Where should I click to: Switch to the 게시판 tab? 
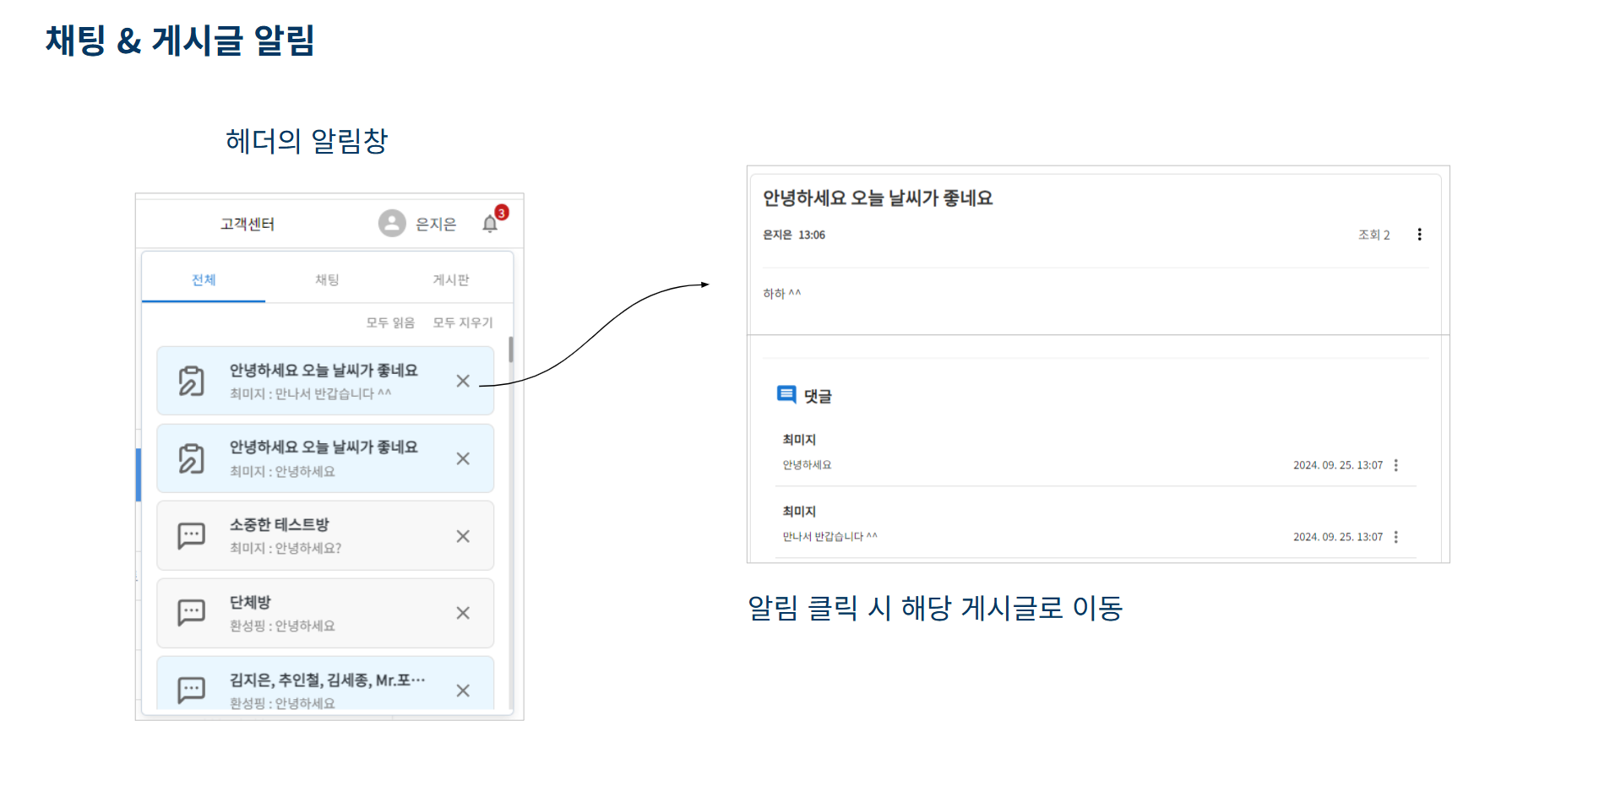(451, 279)
